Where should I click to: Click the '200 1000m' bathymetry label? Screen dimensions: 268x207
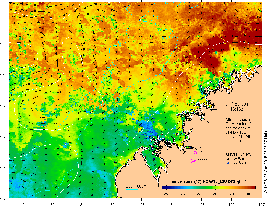pyautogui.click(x=136, y=186)
